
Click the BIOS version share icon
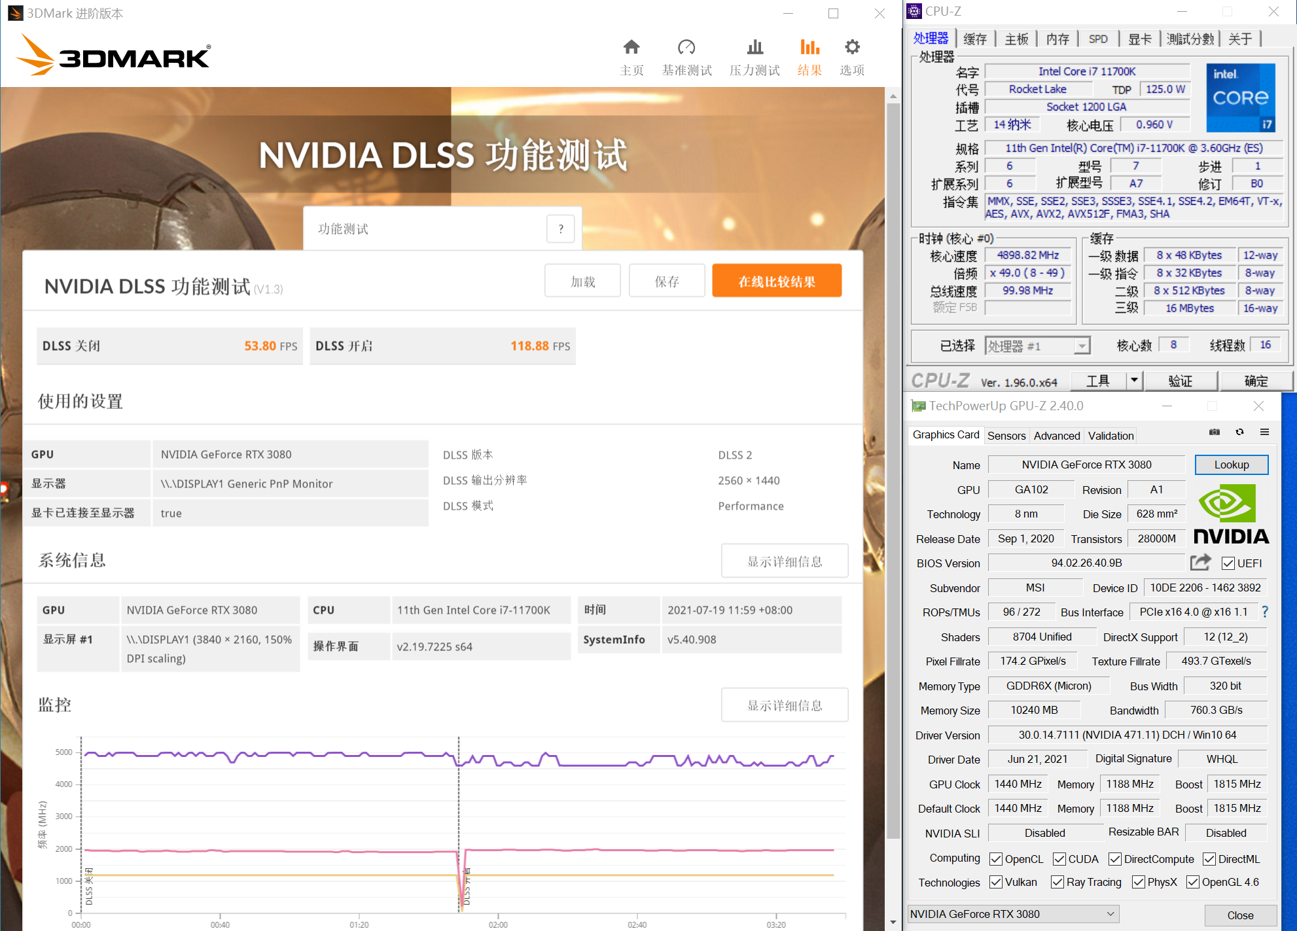(1200, 562)
